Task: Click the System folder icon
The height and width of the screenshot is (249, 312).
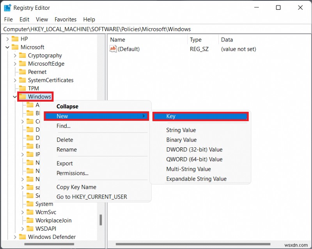Action: 30,204
